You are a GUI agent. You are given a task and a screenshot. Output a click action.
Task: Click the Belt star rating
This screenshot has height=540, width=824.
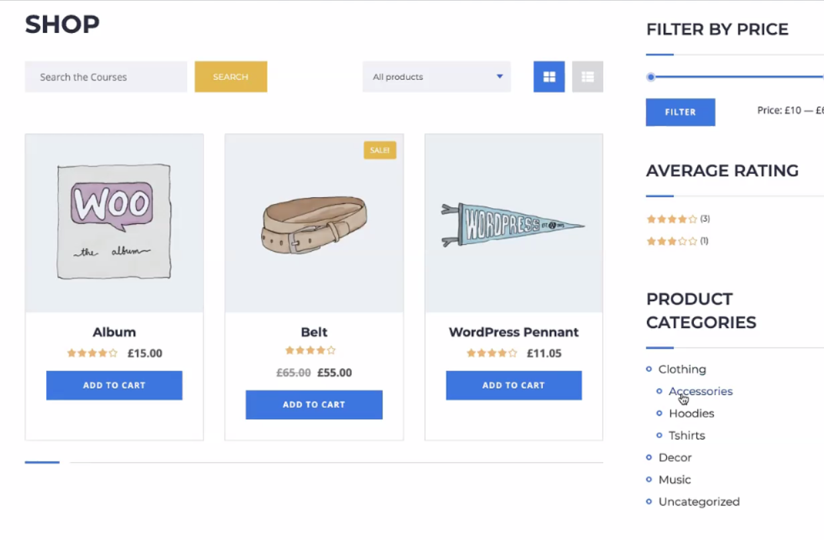click(x=310, y=350)
